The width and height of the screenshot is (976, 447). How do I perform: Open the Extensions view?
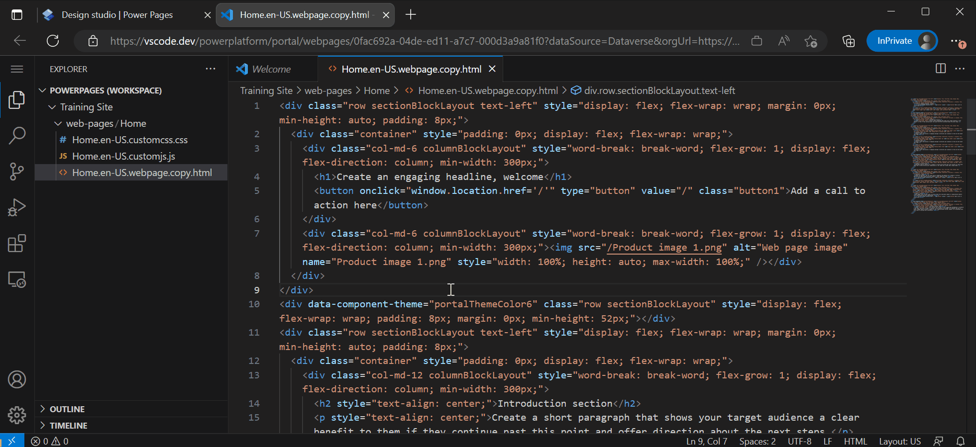[x=17, y=244]
